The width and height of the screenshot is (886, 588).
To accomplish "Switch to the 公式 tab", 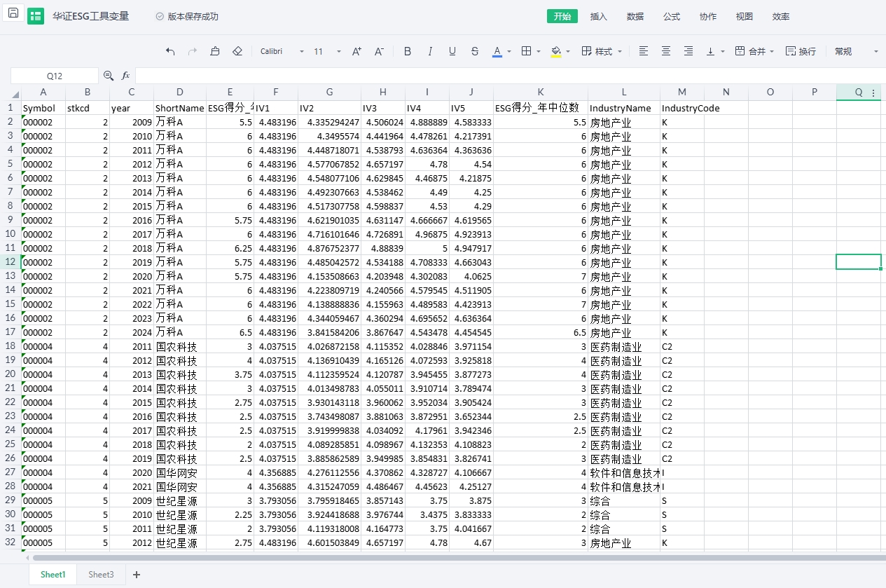I will tap(672, 16).
